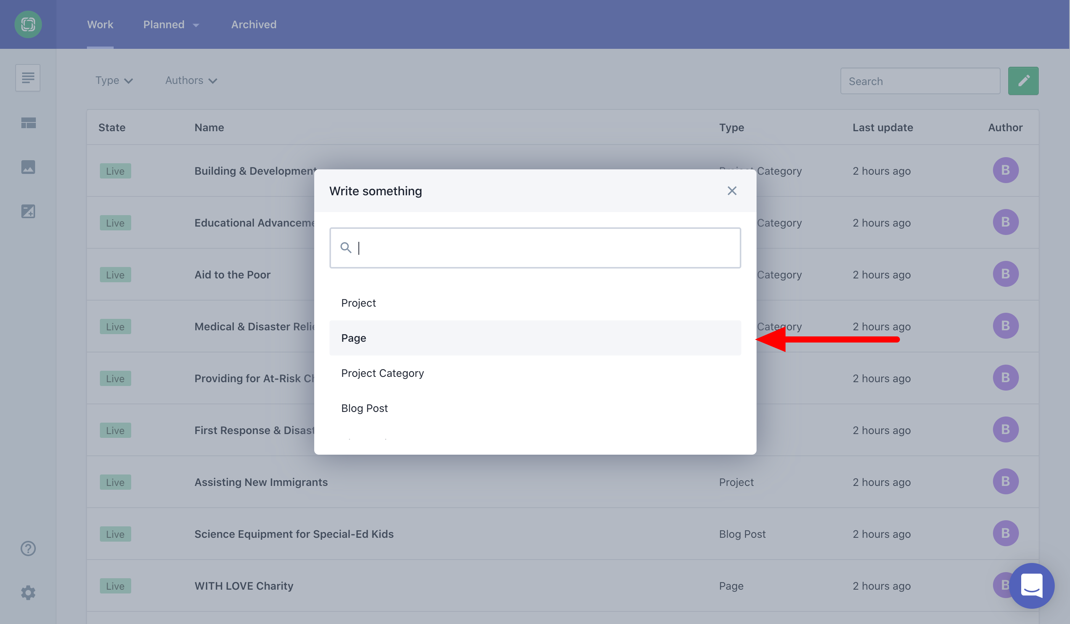This screenshot has height=624, width=1070.
Task: Focus the dialog type search field
Action: click(535, 248)
